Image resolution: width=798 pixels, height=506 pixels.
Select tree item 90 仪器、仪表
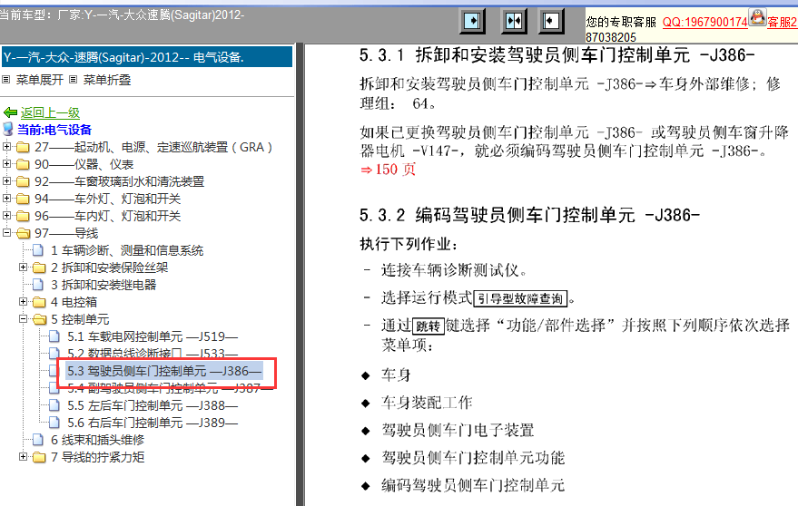pos(84,164)
